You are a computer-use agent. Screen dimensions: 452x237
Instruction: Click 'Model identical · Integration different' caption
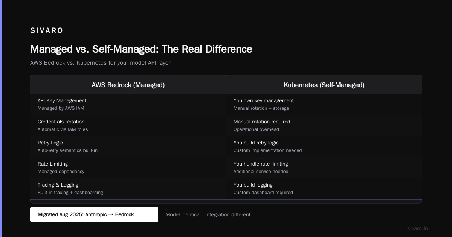point(208,214)
